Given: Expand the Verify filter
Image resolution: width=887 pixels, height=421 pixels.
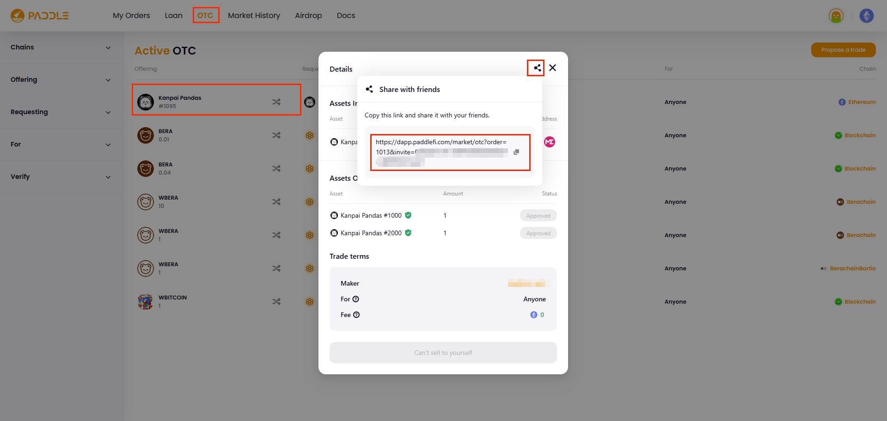Looking at the screenshot, I should [61, 177].
